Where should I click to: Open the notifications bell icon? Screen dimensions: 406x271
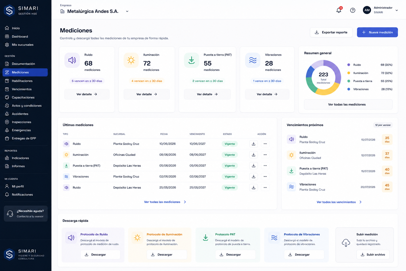click(339, 10)
